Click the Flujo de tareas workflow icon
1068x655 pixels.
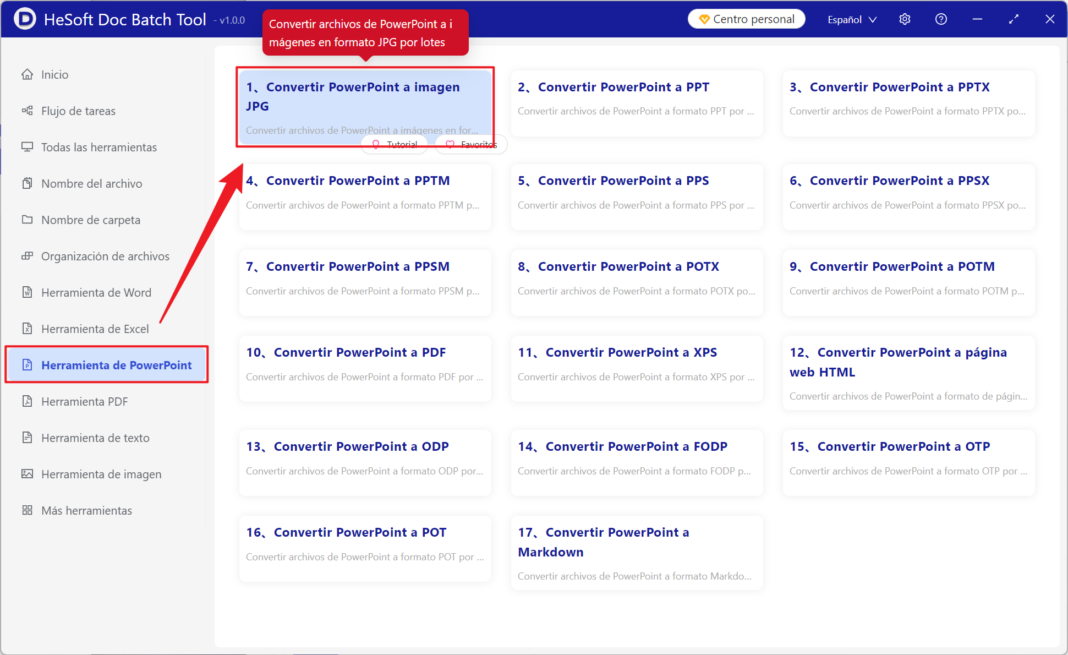point(27,111)
